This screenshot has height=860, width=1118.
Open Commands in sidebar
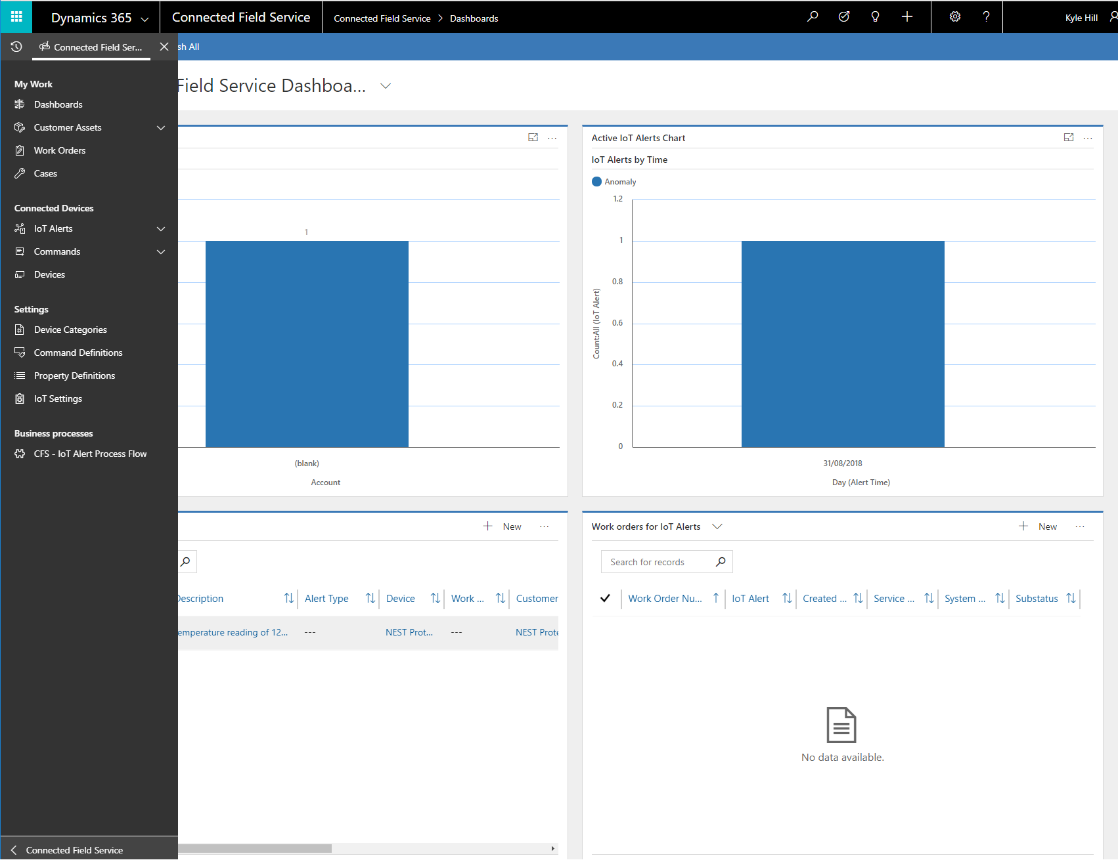tap(57, 251)
